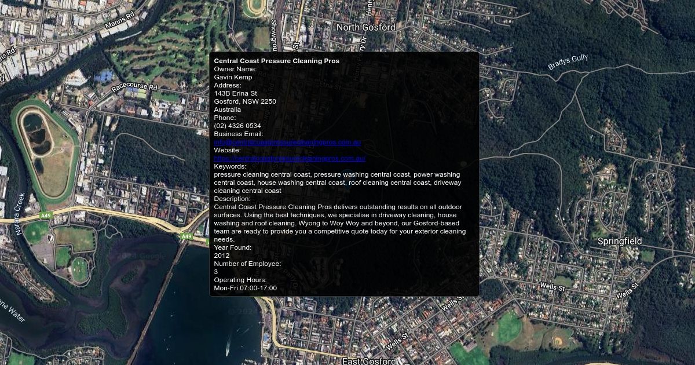Click the North Gosford map label
695x365 pixels.
coord(365,27)
